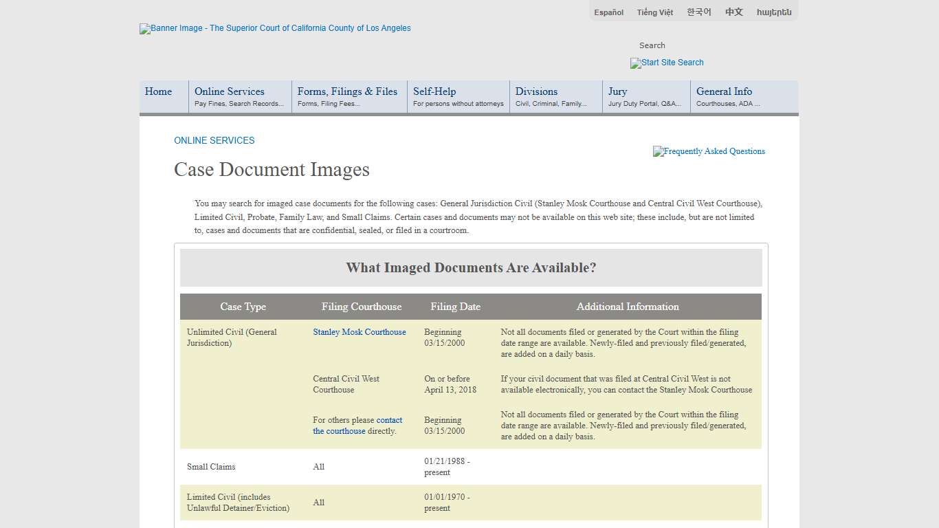
Task: Open the Home menu item
Action: tap(159, 92)
